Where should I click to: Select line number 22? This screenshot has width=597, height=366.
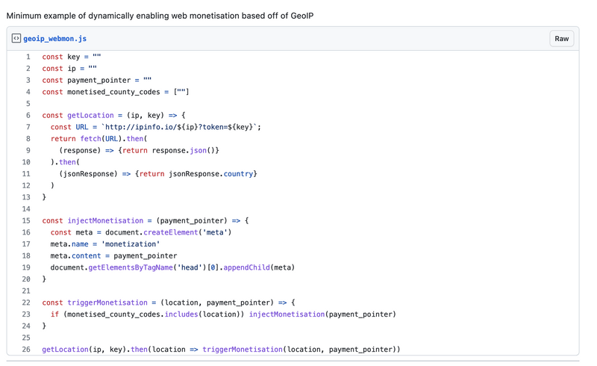pos(26,303)
